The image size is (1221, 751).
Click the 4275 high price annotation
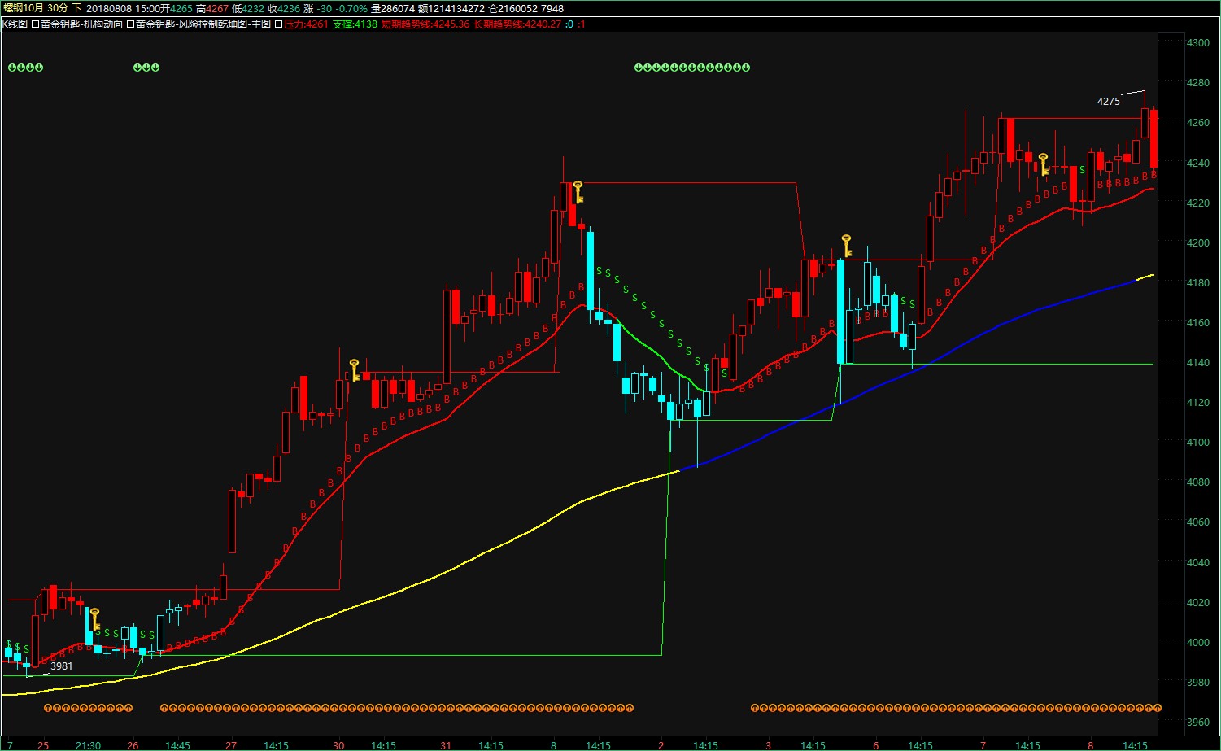(1108, 102)
